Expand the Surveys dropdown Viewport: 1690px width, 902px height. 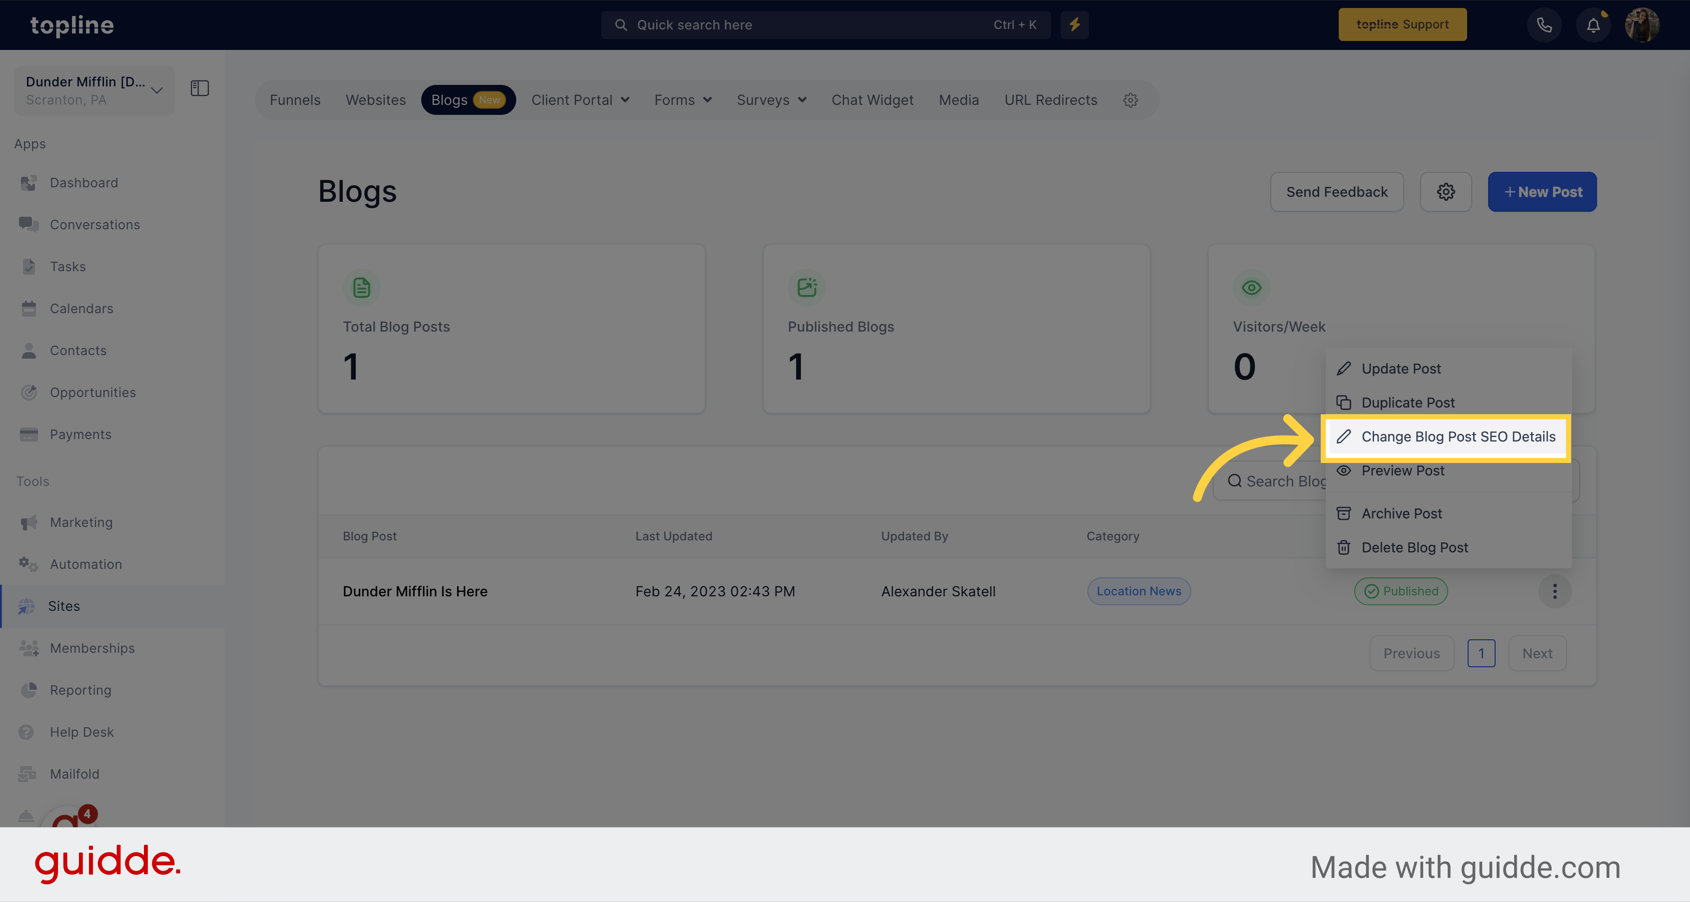pyautogui.click(x=772, y=100)
